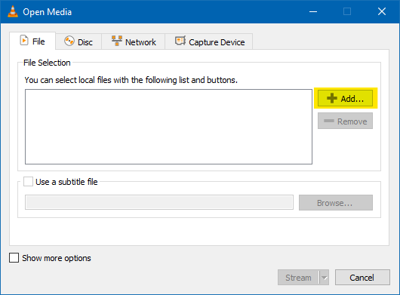Click the Browse button for subtitles
Viewport: 400px width, 295px height.
pos(336,203)
